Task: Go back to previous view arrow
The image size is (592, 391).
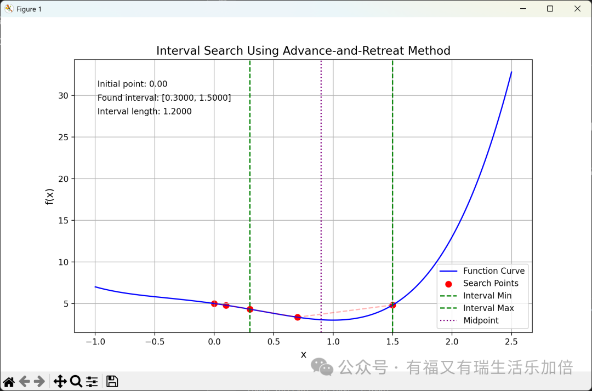Action: pyautogui.click(x=24, y=382)
